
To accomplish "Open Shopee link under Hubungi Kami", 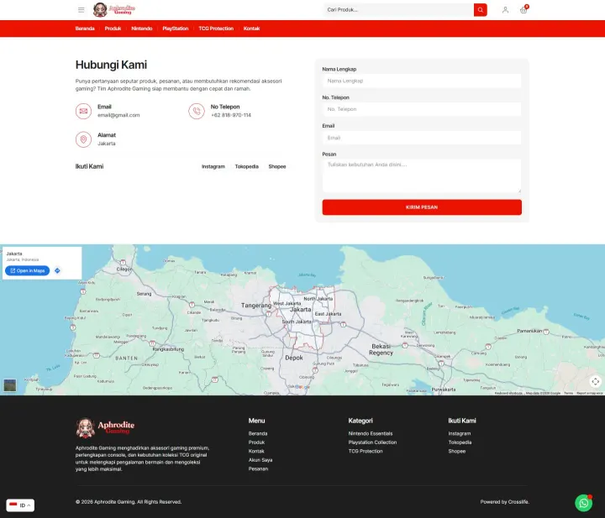I will tap(277, 166).
